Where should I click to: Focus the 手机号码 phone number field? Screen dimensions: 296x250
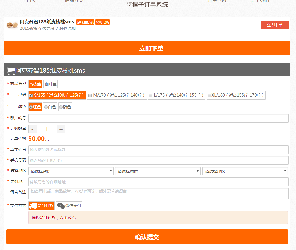(158, 160)
